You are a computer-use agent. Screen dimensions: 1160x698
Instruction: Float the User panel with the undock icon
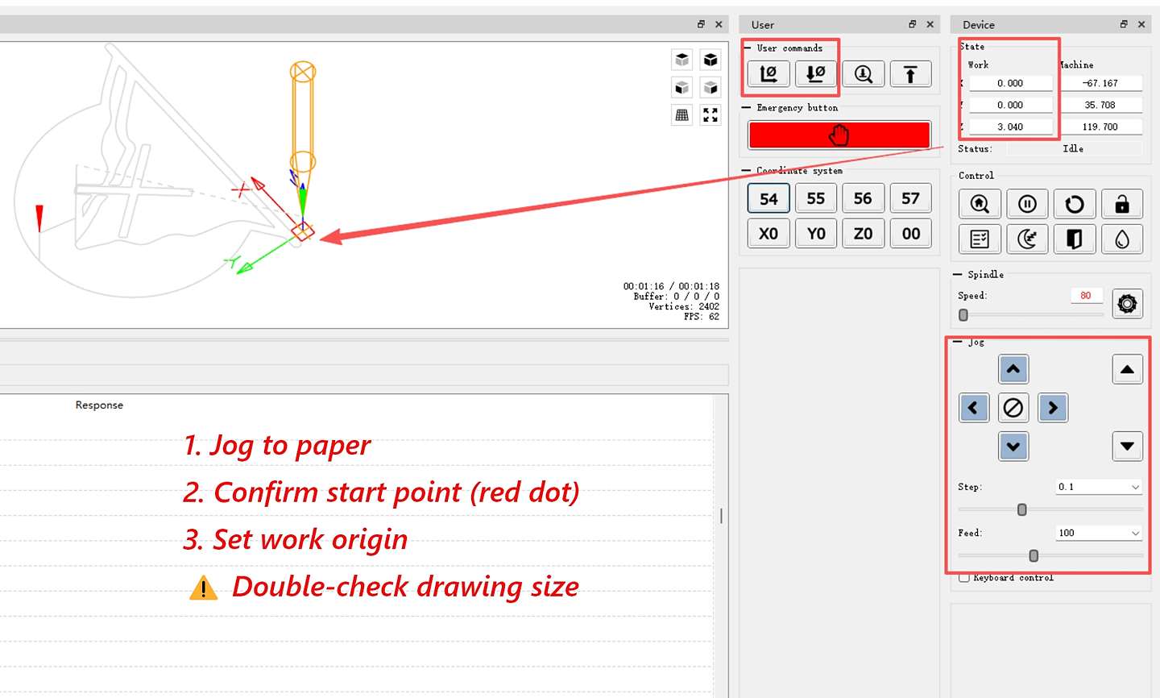point(913,24)
